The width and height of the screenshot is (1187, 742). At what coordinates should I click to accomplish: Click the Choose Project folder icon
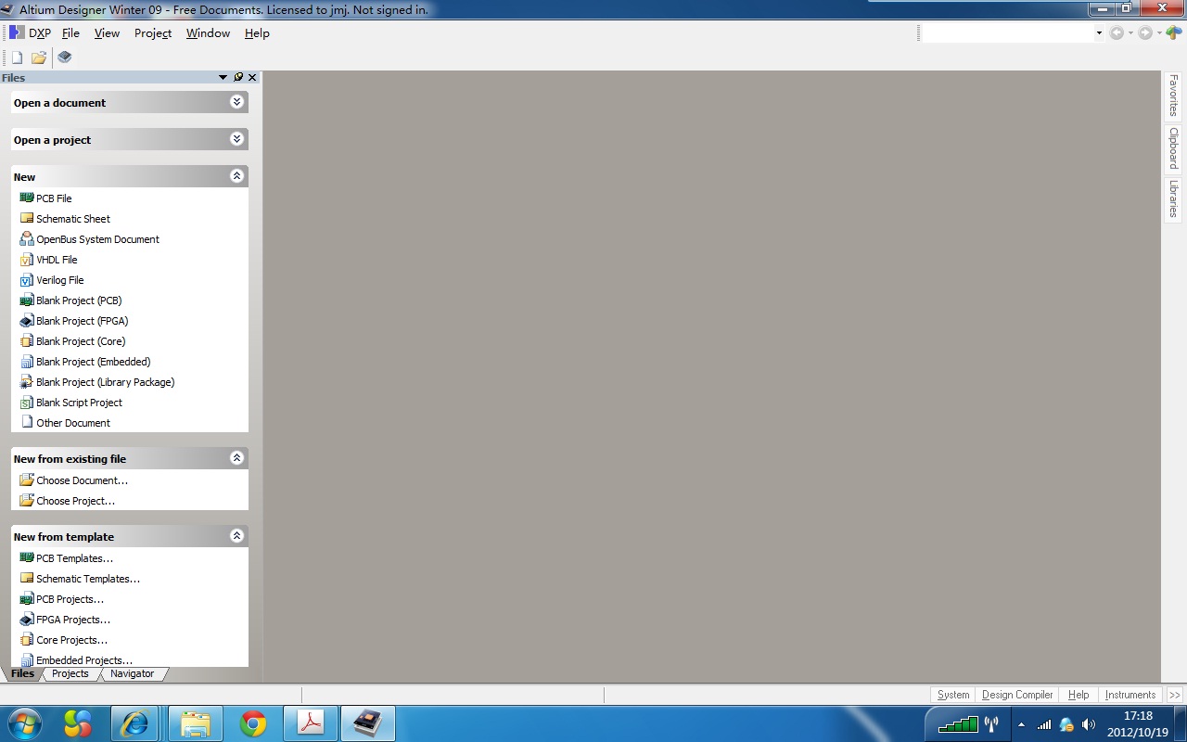coord(27,500)
